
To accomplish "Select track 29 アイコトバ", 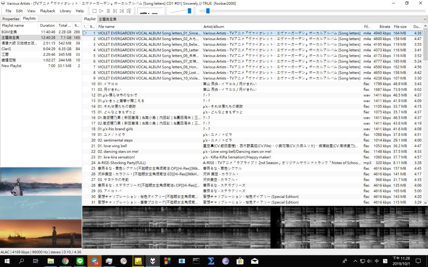I will coord(252,191).
